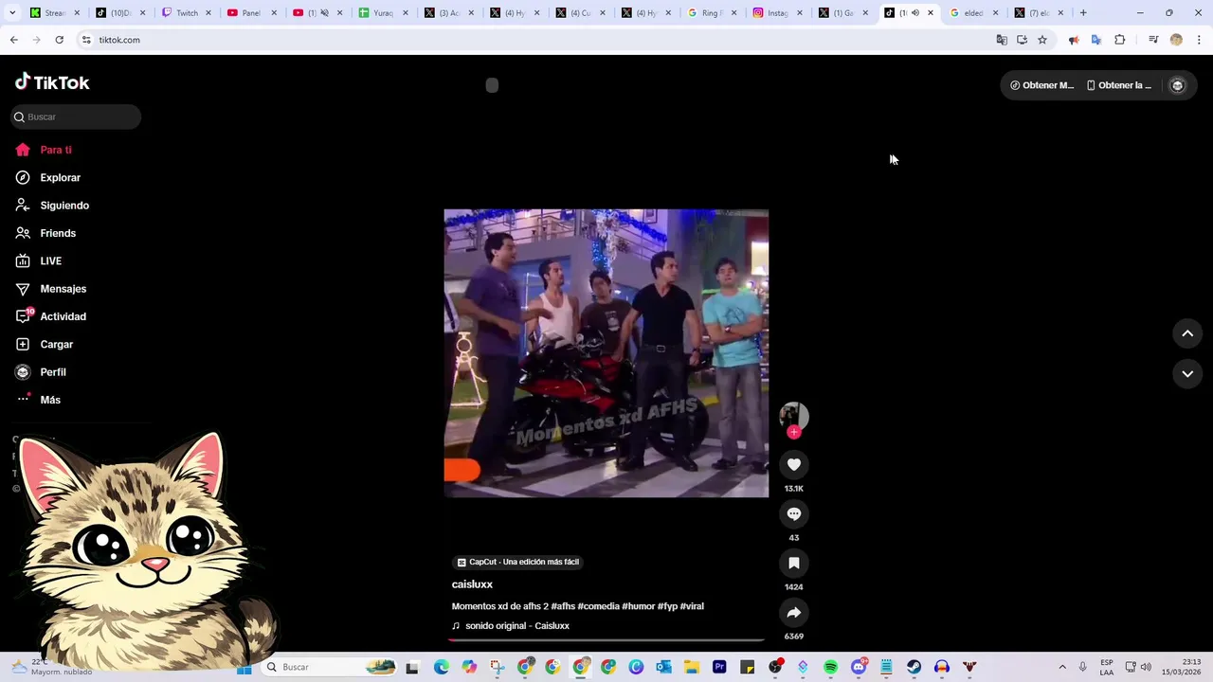1213x682 pixels.
Task: Click the Buscar search field in TikTok
Action: coord(76,117)
